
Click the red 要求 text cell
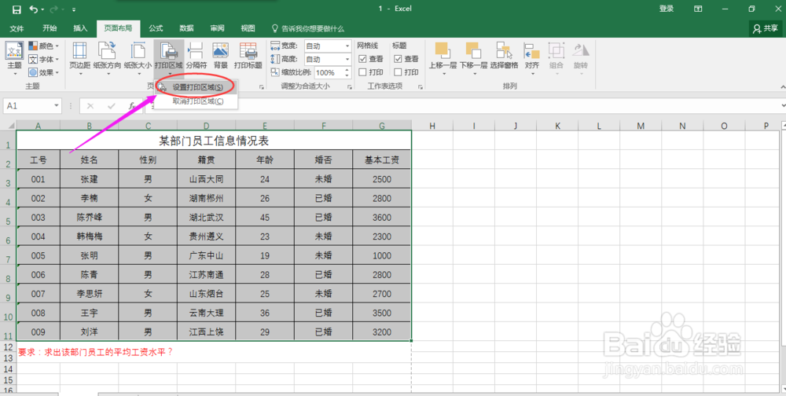click(95, 352)
